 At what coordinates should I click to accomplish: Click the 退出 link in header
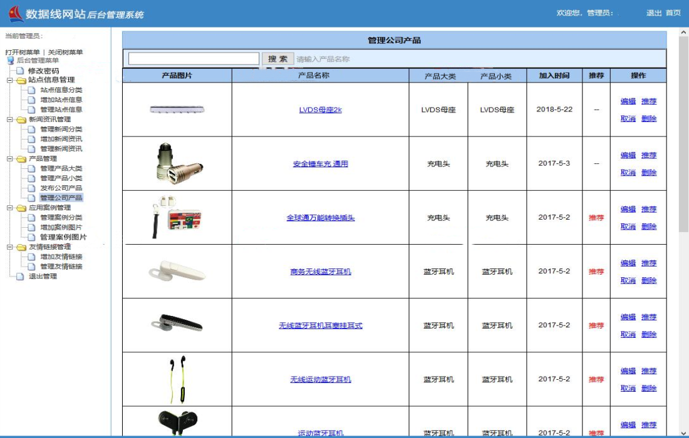(654, 13)
